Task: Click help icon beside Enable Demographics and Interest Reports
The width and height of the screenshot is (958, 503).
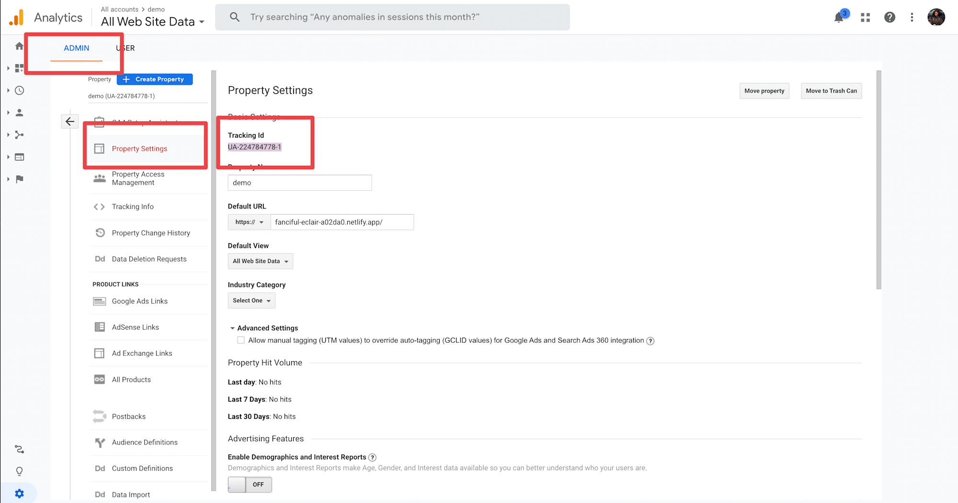Action: [372, 457]
